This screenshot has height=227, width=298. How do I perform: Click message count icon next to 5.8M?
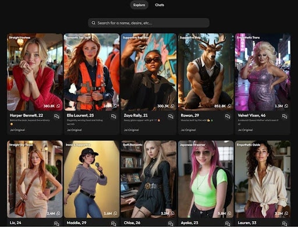point(229,213)
